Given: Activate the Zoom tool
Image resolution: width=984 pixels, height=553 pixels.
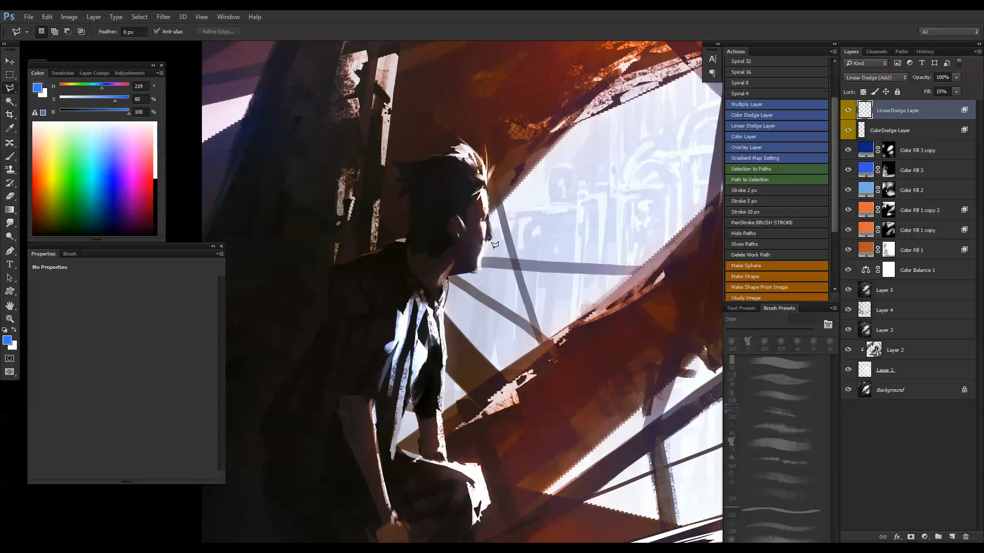Looking at the screenshot, I should (10, 319).
